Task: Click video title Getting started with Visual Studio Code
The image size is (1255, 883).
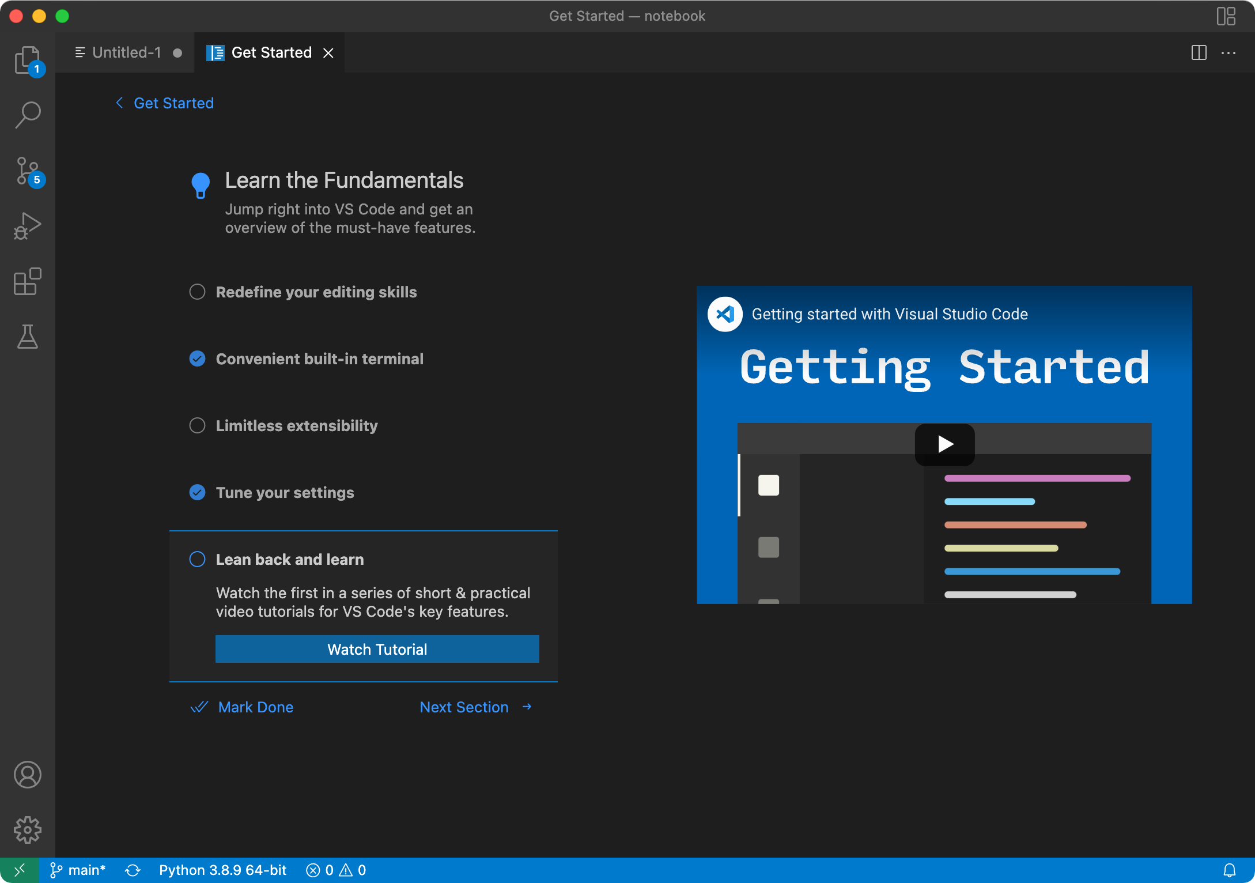Action: pos(890,314)
